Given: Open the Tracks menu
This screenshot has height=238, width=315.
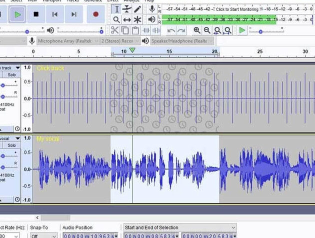Looking at the screenshot, I should point(72,1).
